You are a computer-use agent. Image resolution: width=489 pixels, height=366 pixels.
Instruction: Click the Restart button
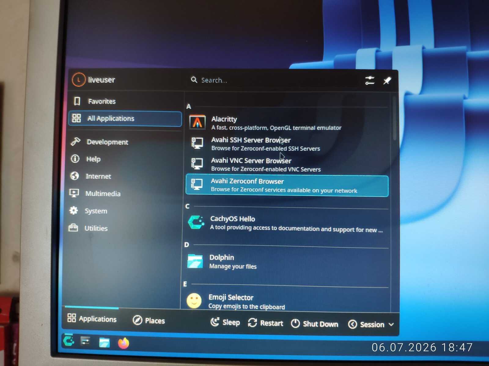(x=265, y=323)
